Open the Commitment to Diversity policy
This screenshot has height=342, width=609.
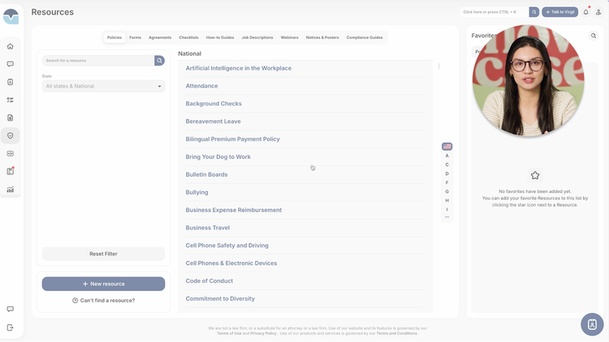(x=220, y=298)
